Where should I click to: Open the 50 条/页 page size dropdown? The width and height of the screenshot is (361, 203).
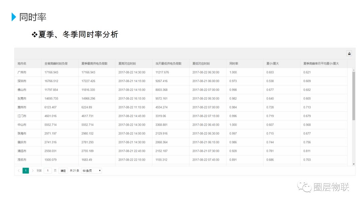91,171
